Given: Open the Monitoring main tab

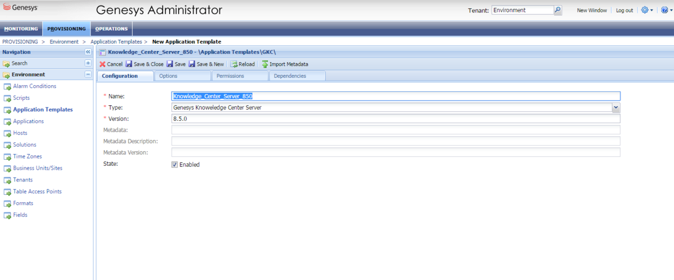Looking at the screenshot, I should click(x=21, y=29).
